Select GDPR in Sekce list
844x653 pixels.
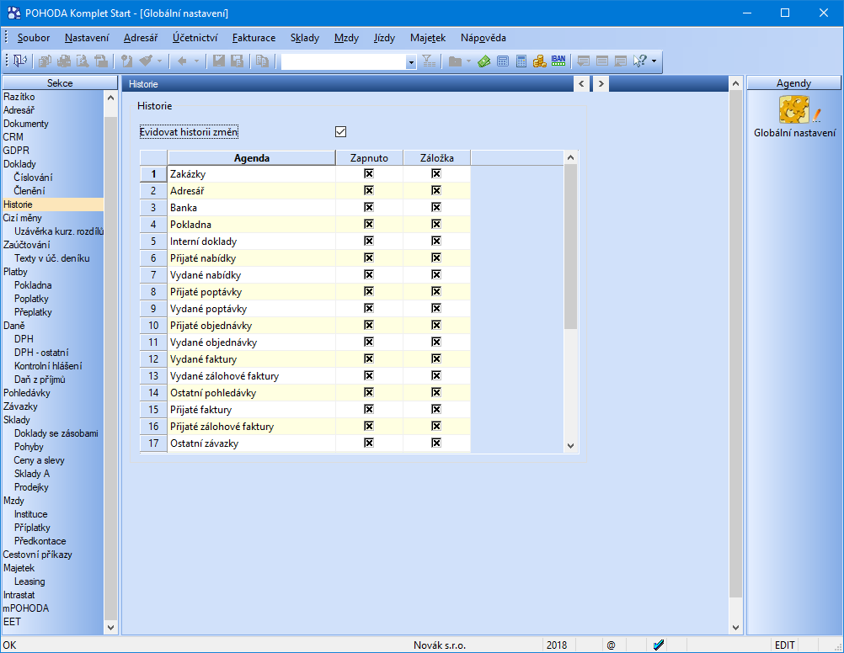click(x=16, y=150)
